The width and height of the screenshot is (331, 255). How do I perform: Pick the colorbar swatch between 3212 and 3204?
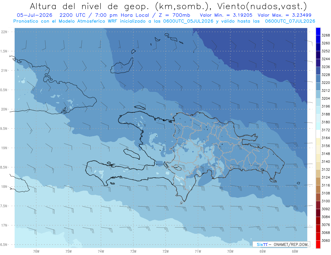point(318,94)
